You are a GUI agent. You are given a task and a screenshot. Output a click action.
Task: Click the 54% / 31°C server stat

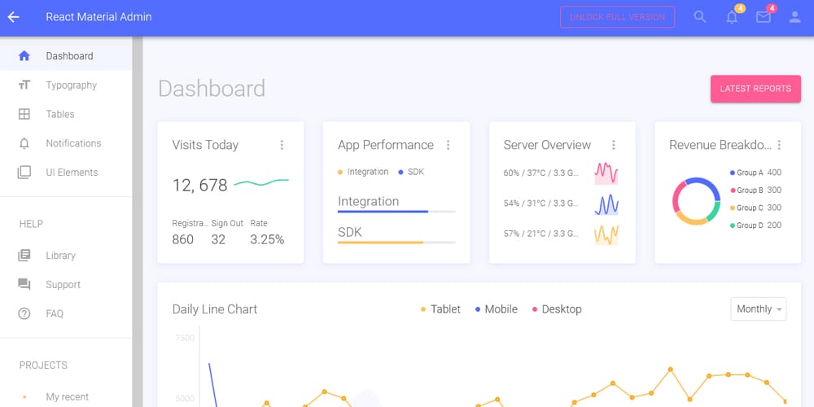pyautogui.click(x=541, y=203)
